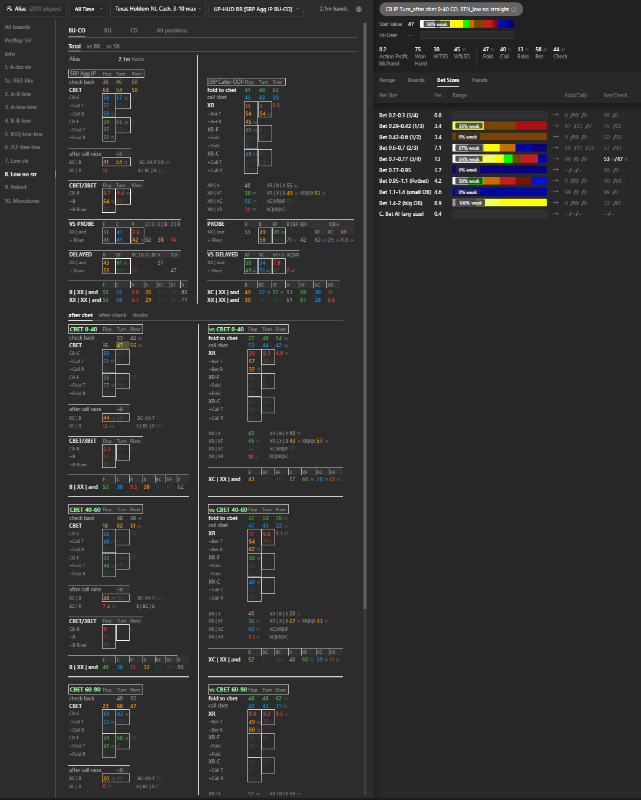Screen dimensions: 641x800
Task: Switch to the All positions tab
Action: click(172, 30)
